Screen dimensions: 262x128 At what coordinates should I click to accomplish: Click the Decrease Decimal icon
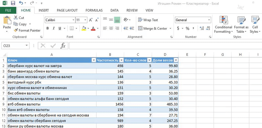208,28
